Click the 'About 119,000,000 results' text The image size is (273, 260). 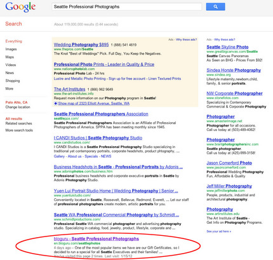coord(86,24)
